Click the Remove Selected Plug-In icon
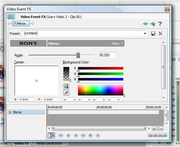This screenshot has height=147, width=180. tap(153, 24)
